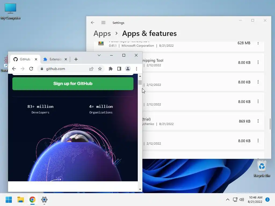Click the Settings gear taskbar icon
Screen dimensions: 275x206
pyautogui.click(x=44, y=200)
